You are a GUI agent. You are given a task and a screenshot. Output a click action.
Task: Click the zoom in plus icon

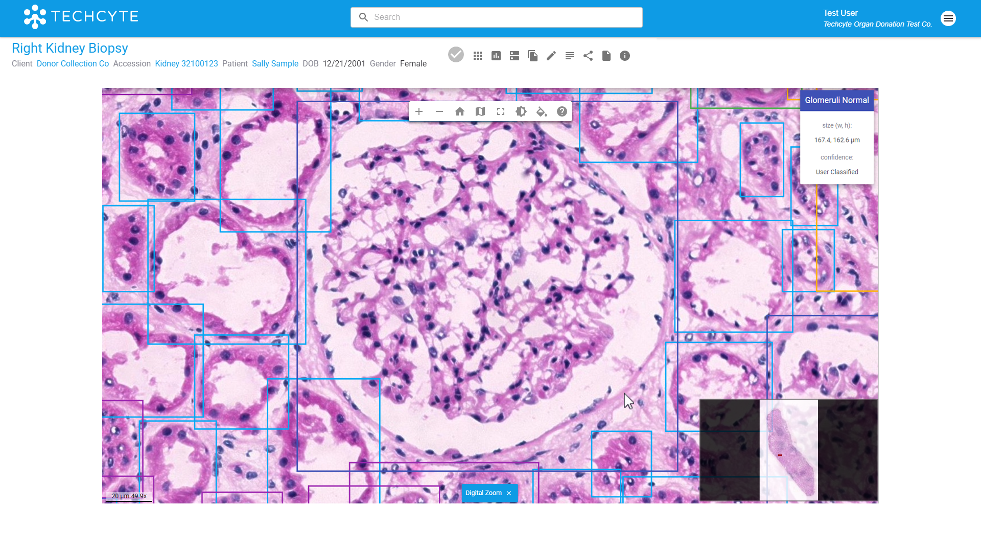(419, 111)
